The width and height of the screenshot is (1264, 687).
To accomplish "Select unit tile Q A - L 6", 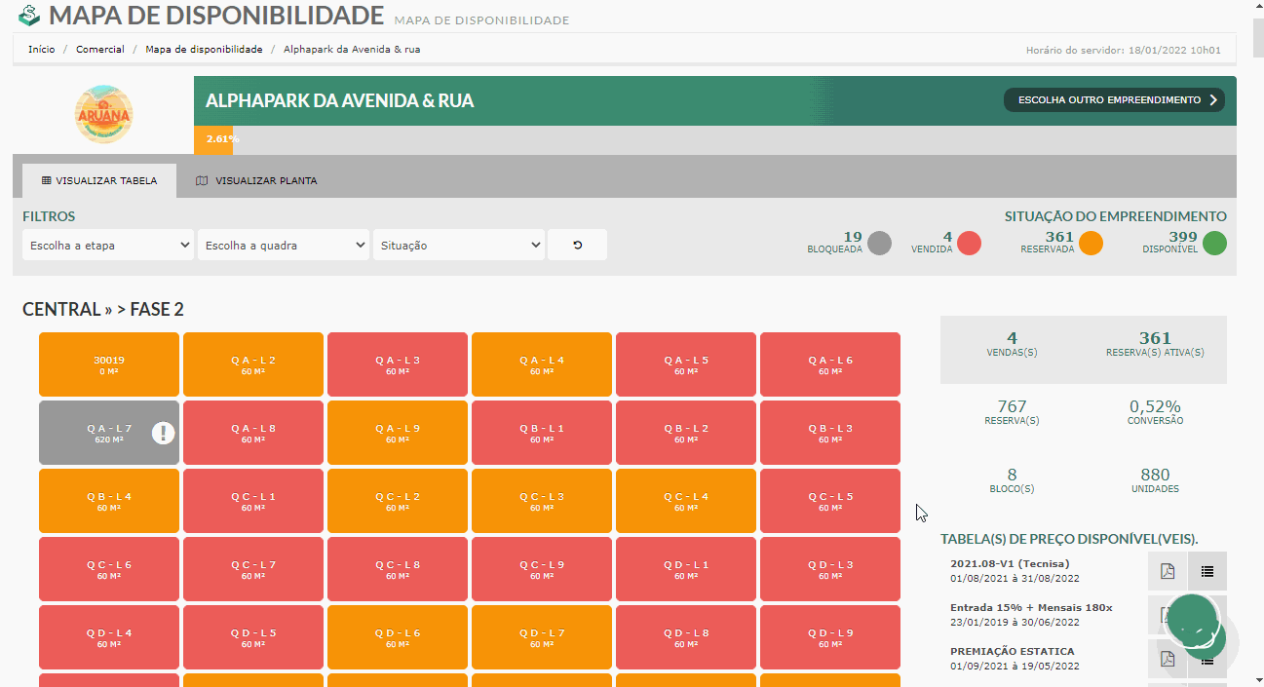I will pyautogui.click(x=830, y=364).
